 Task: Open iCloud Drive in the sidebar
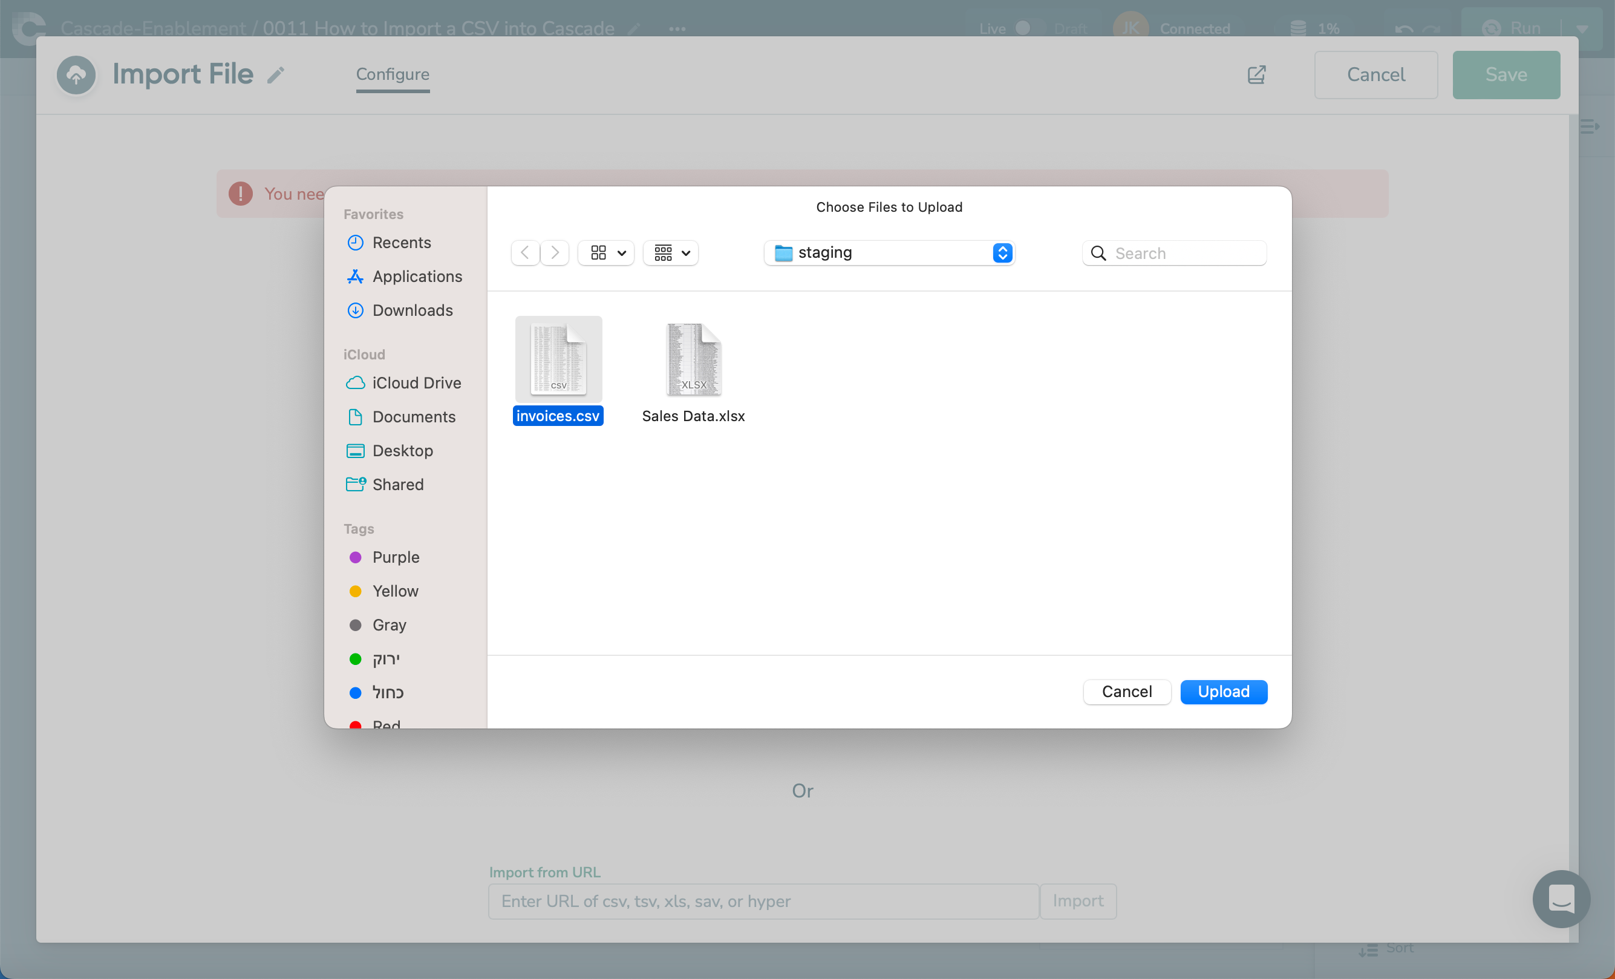(x=416, y=383)
